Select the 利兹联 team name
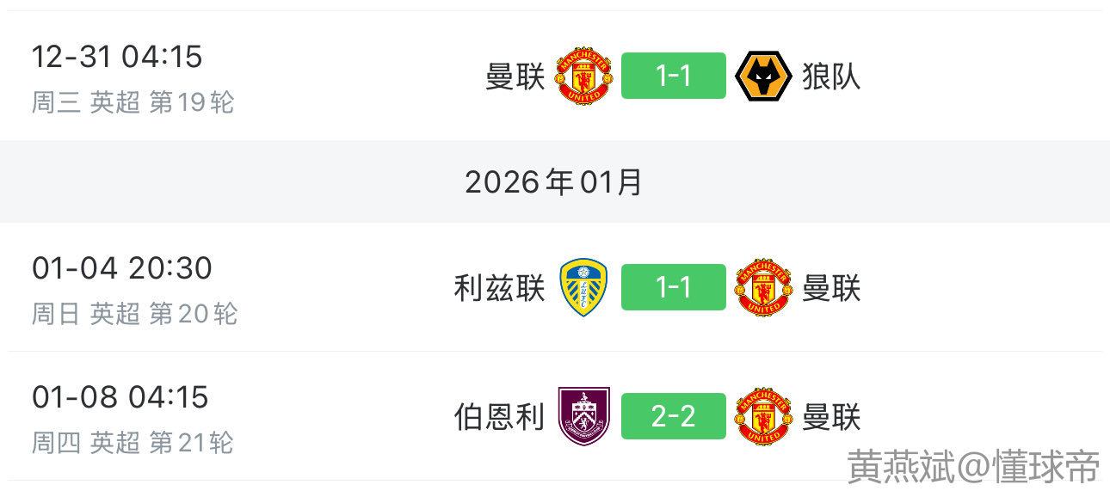Screen dimensions: 1110x497 pos(499,288)
